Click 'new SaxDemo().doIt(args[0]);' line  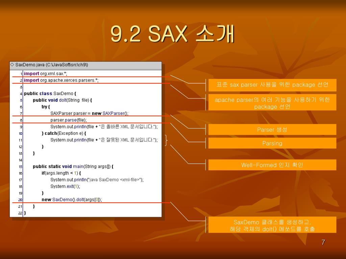coord(72,200)
